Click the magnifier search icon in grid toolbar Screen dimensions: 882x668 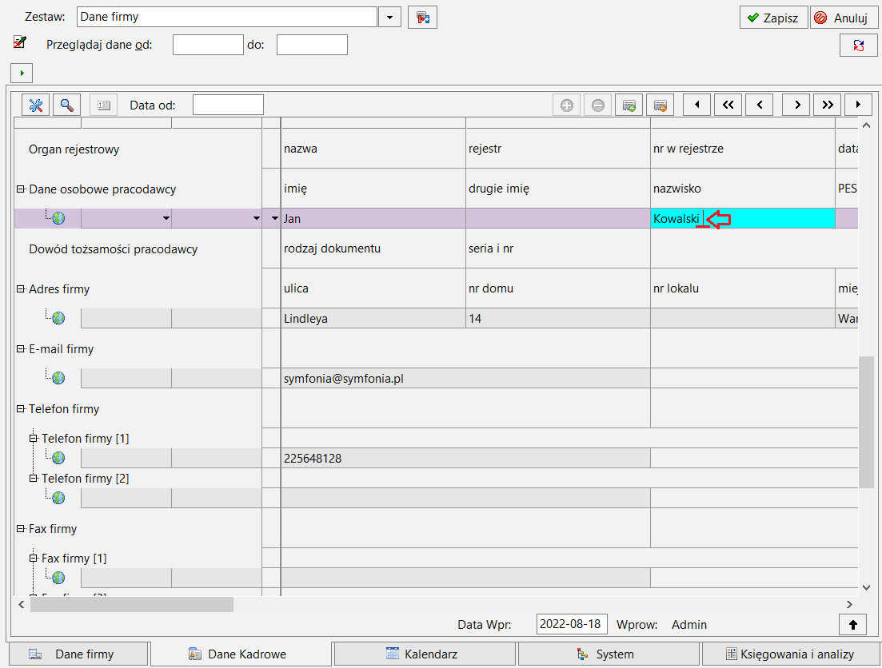tap(67, 105)
